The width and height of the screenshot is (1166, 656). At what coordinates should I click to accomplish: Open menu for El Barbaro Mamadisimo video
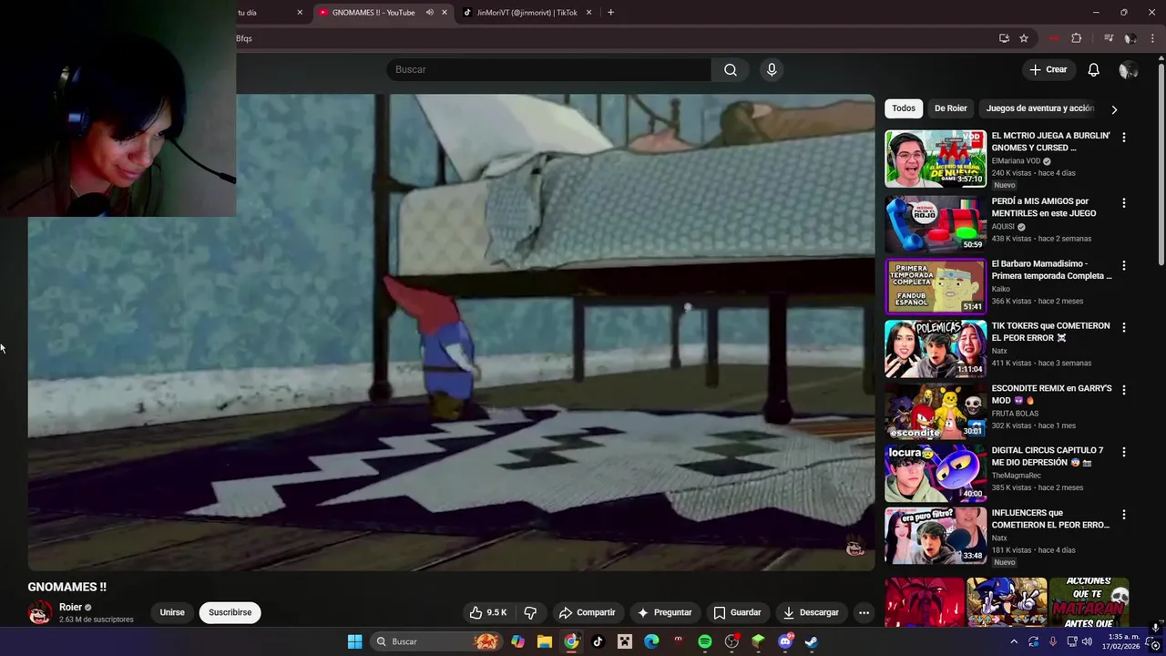(x=1123, y=265)
